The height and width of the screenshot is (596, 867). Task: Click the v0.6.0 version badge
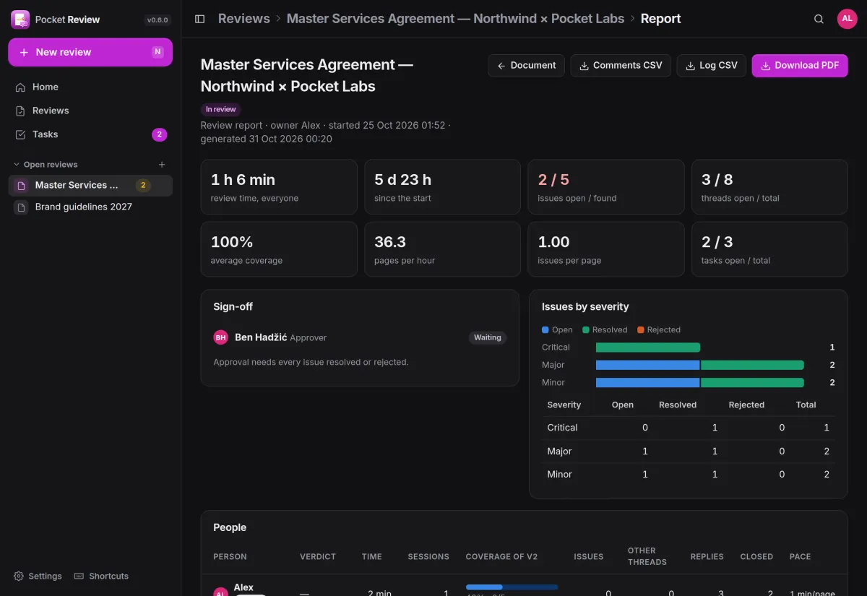[158, 20]
